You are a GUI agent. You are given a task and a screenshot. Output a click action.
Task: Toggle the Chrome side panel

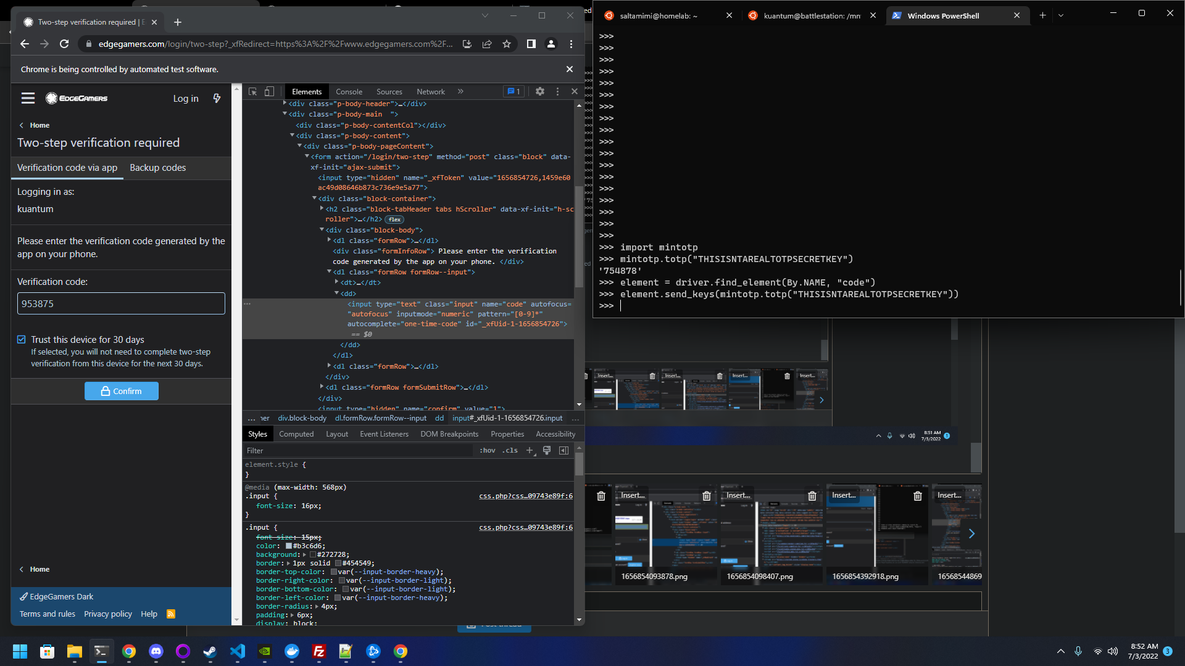coord(531,44)
